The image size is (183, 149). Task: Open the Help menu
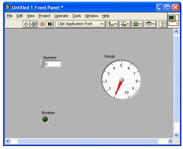click(106, 16)
